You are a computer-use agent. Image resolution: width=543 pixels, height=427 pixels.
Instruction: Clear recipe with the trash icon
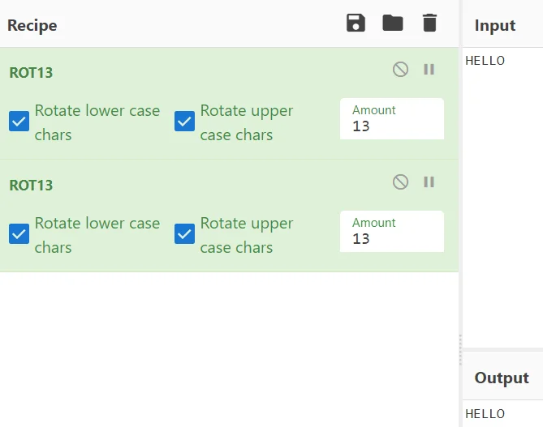[429, 23]
